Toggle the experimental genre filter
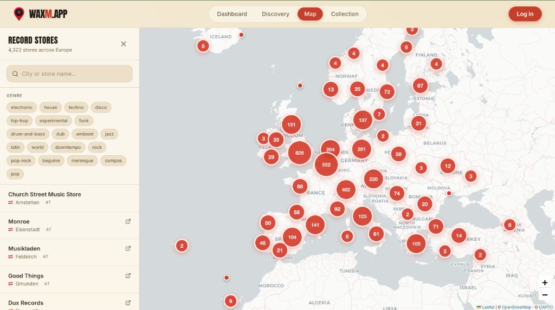555x310 pixels. pos(54,121)
